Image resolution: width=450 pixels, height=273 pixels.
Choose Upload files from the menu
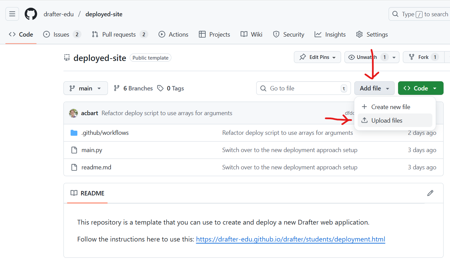(x=387, y=120)
